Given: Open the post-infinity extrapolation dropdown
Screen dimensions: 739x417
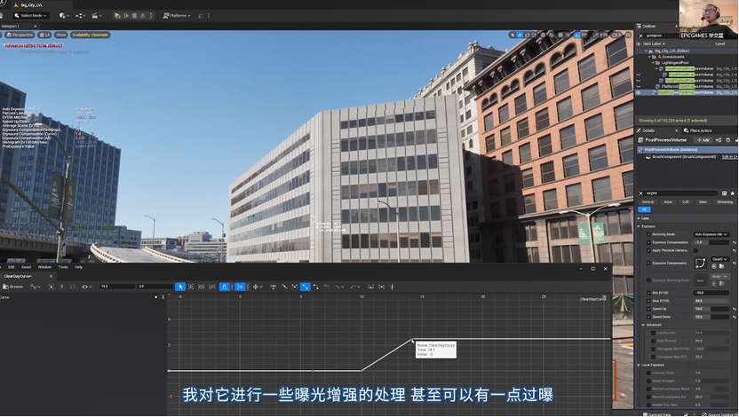Looking at the screenshot, I should pyautogui.click(x=355, y=287).
